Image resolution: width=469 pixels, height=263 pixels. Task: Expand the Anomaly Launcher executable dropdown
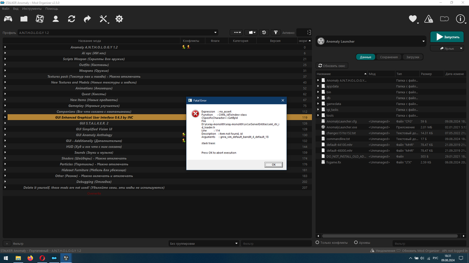pos(423,41)
